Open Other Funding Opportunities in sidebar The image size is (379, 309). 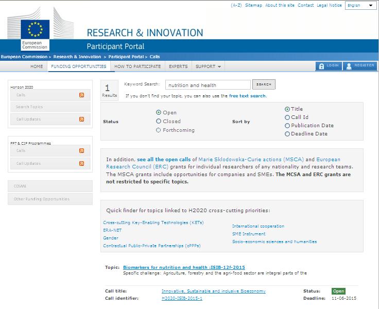50,199
